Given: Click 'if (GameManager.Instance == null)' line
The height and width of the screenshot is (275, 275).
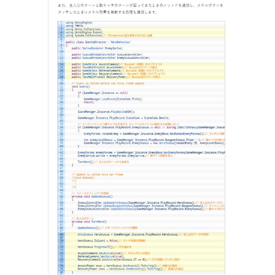Looking at the screenshot, I should 103,93.
